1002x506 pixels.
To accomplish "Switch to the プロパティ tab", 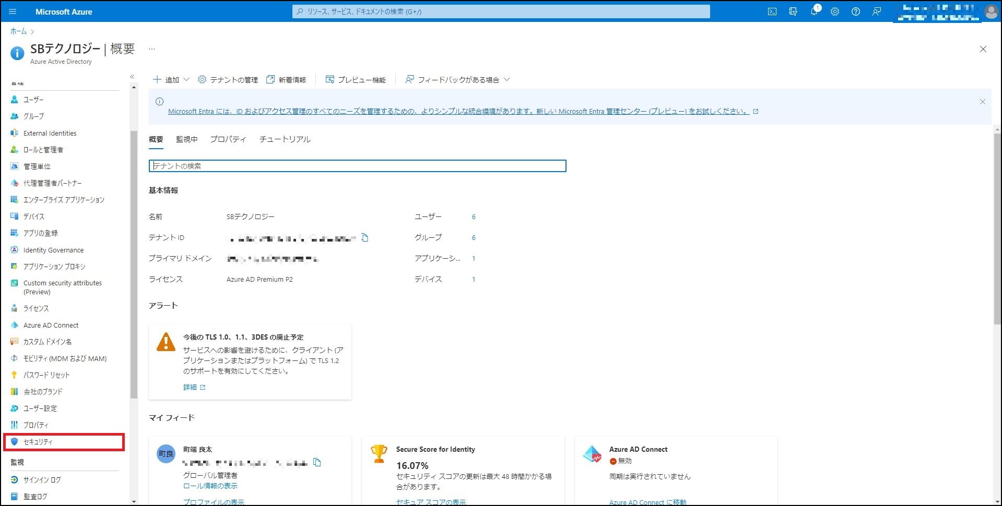I will [228, 139].
